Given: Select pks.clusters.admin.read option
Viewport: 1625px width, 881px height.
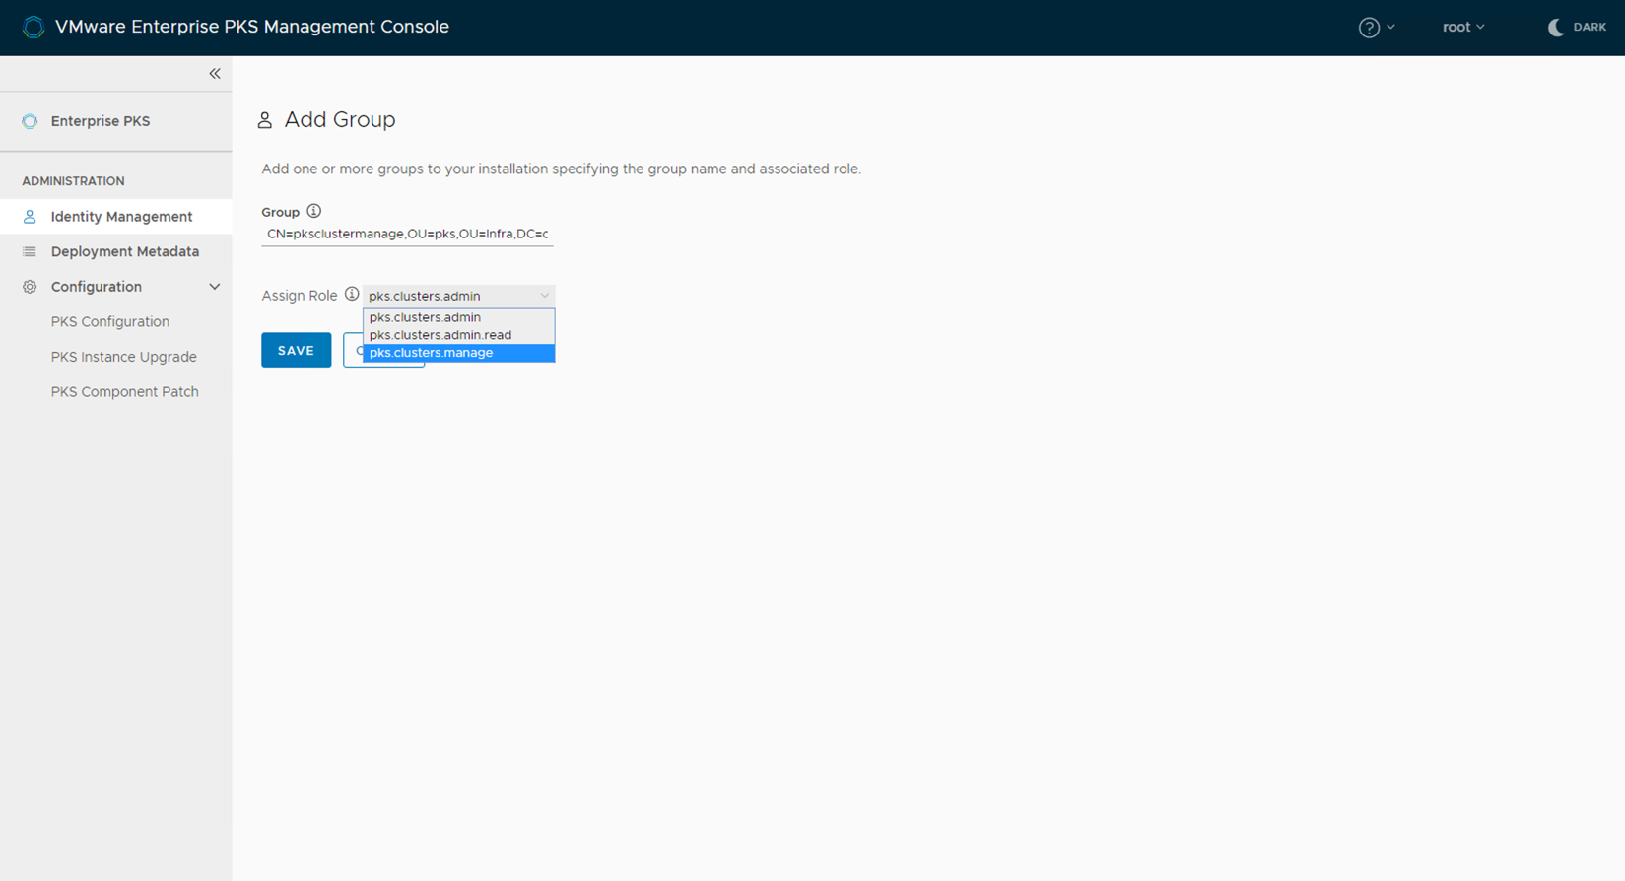Looking at the screenshot, I should pos(459,335).
